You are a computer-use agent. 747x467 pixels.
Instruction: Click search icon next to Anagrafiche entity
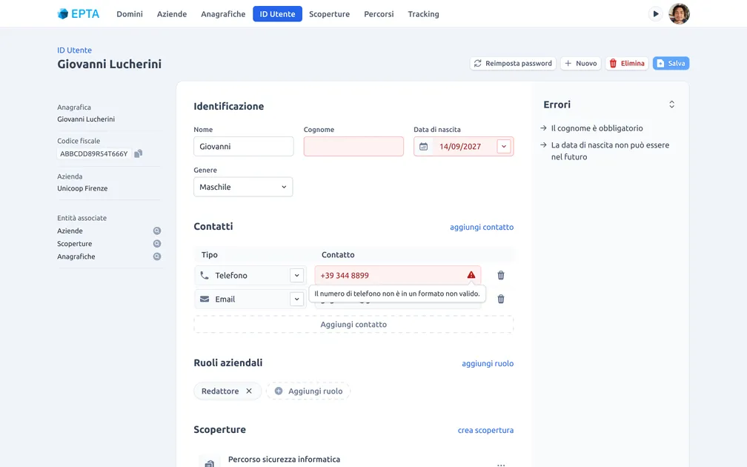tap(156, 256)
